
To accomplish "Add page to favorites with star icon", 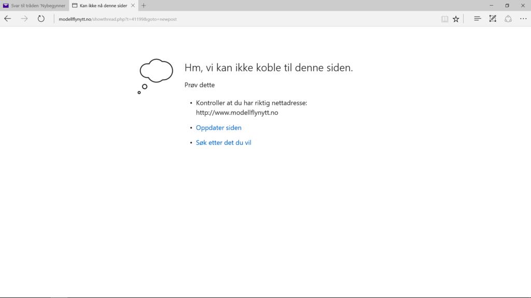I will point(456,19).
